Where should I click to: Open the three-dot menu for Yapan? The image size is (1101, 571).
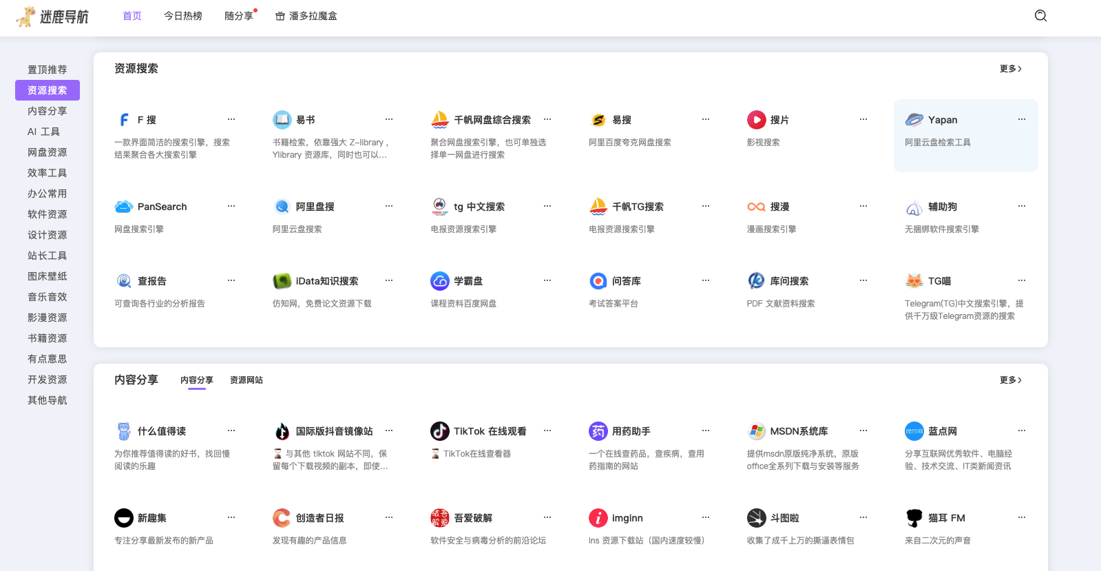pos(1022,119)
